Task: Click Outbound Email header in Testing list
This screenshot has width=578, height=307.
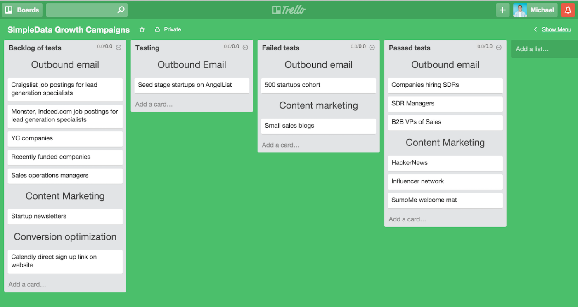Action: (x=192, y=64)
